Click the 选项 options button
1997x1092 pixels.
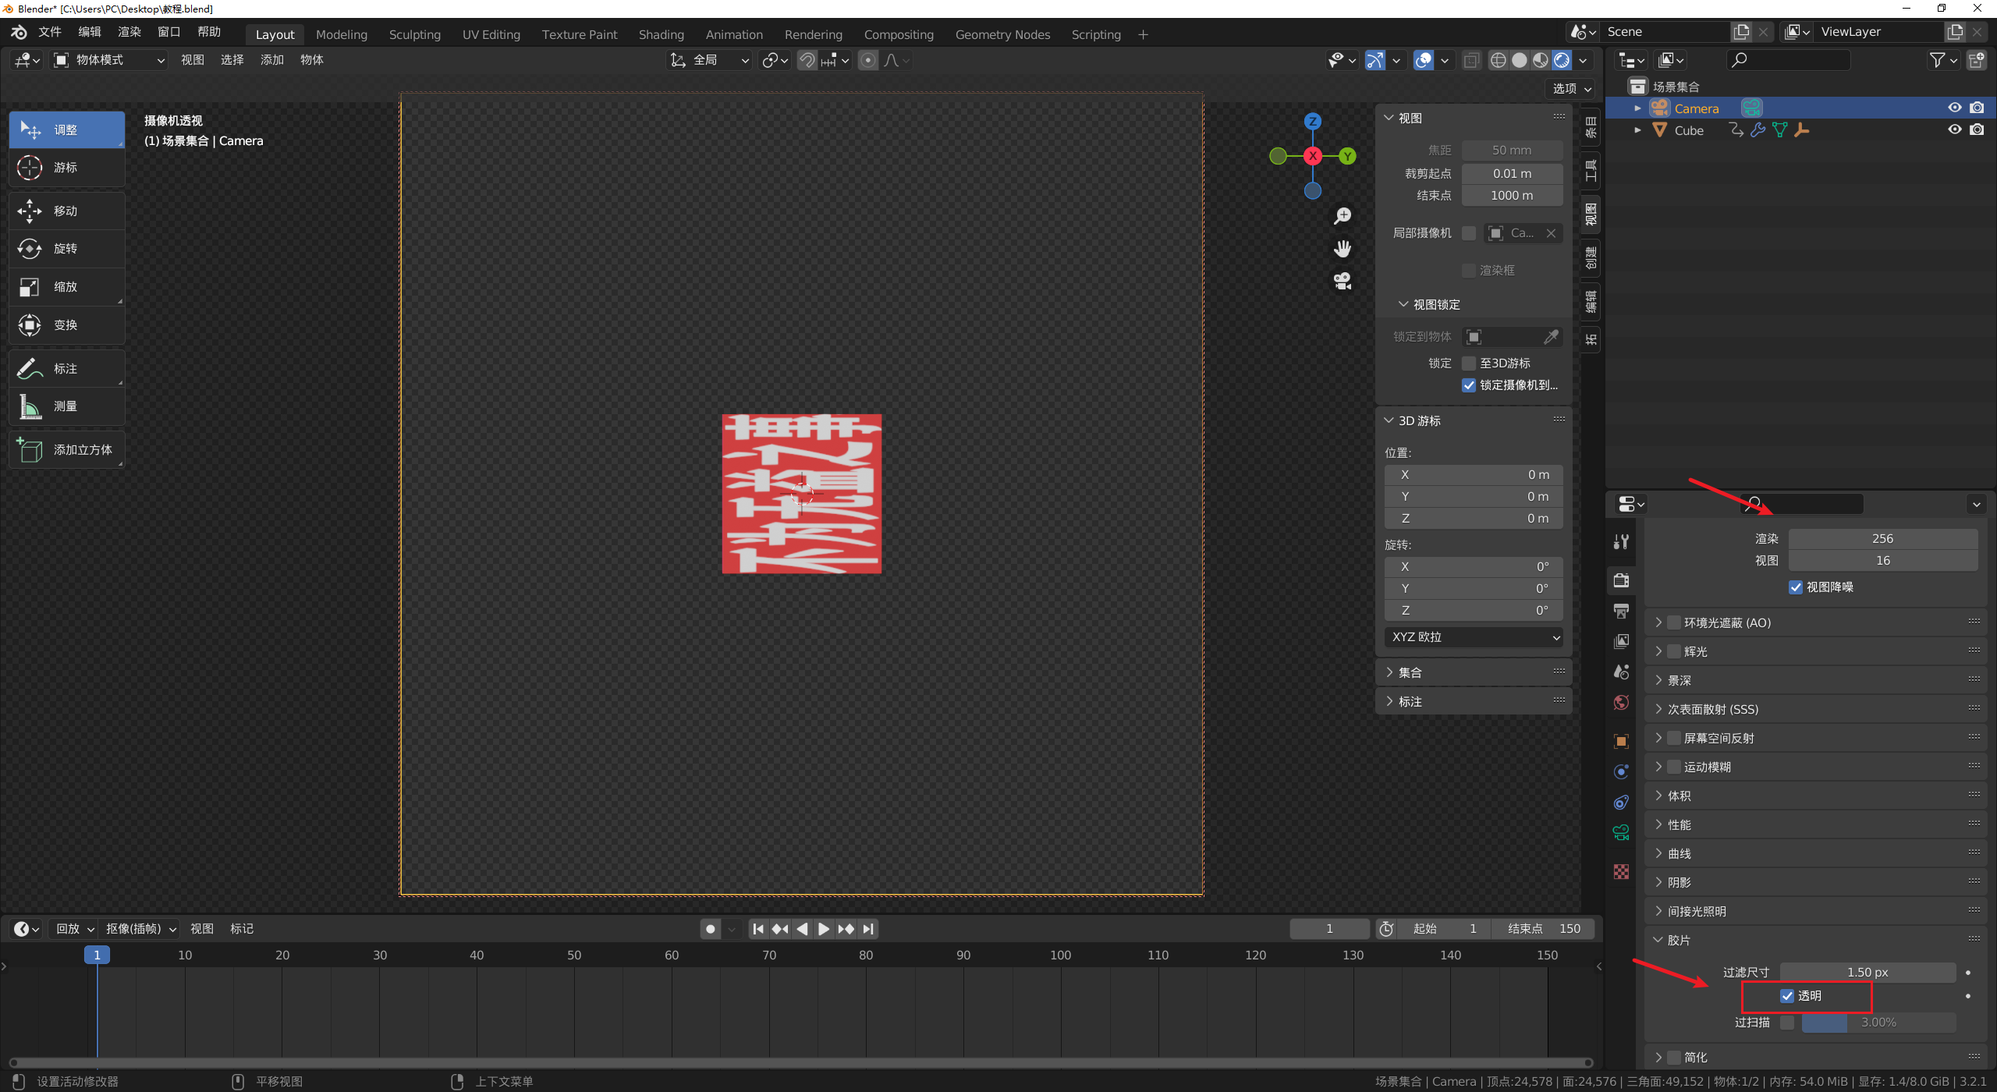coord(1570,88)
